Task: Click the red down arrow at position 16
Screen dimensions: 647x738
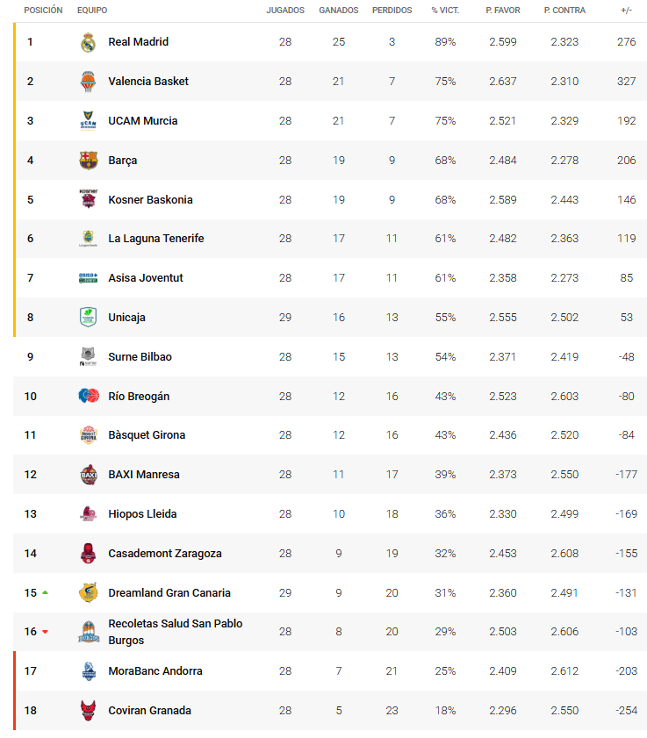Action: 45,632
